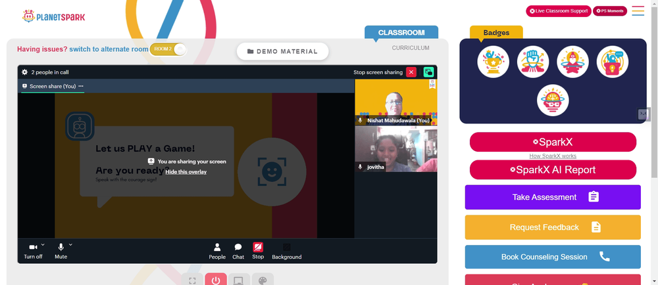Viewport: 658px width, 285px height.
Task: Click jovitha's microphone icon
Action: 360,167
